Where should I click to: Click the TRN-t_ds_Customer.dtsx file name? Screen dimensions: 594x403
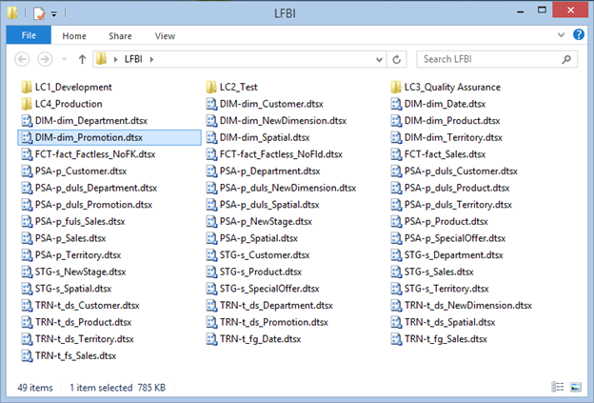(88, 306)
